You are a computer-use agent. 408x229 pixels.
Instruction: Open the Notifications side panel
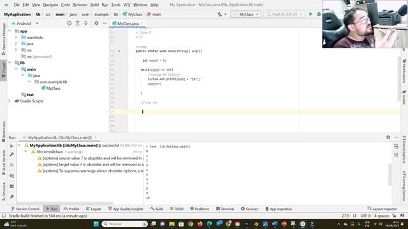coord(404,71)
